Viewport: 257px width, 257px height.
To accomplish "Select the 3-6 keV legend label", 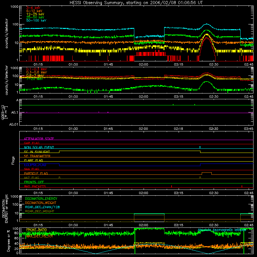I will tap(33, 8).
